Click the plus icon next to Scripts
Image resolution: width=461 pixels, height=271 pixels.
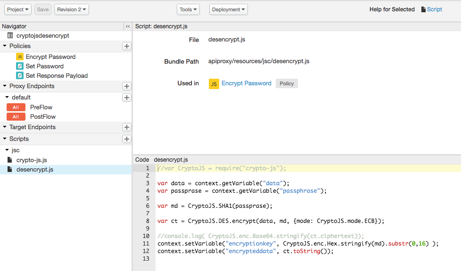[x=126, y=139]
